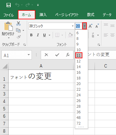
Task: Click the Save floppy disk icon
Action: (x=9, y=5)
